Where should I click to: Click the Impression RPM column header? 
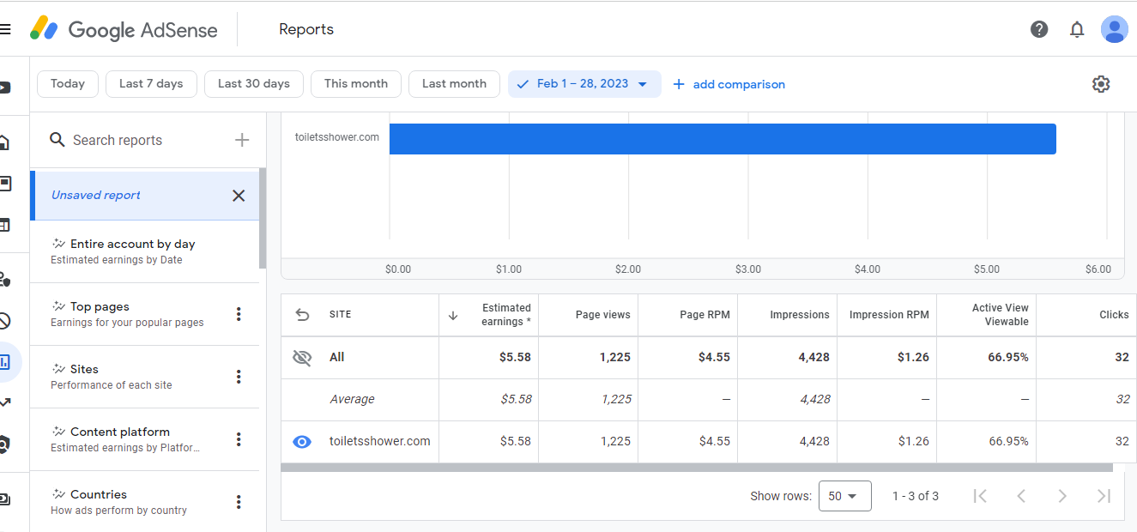point(887,315)
